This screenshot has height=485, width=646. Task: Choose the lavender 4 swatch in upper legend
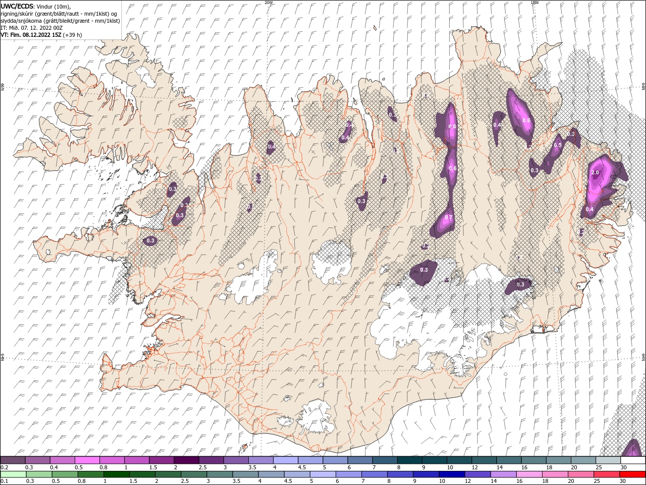(285, 460)
